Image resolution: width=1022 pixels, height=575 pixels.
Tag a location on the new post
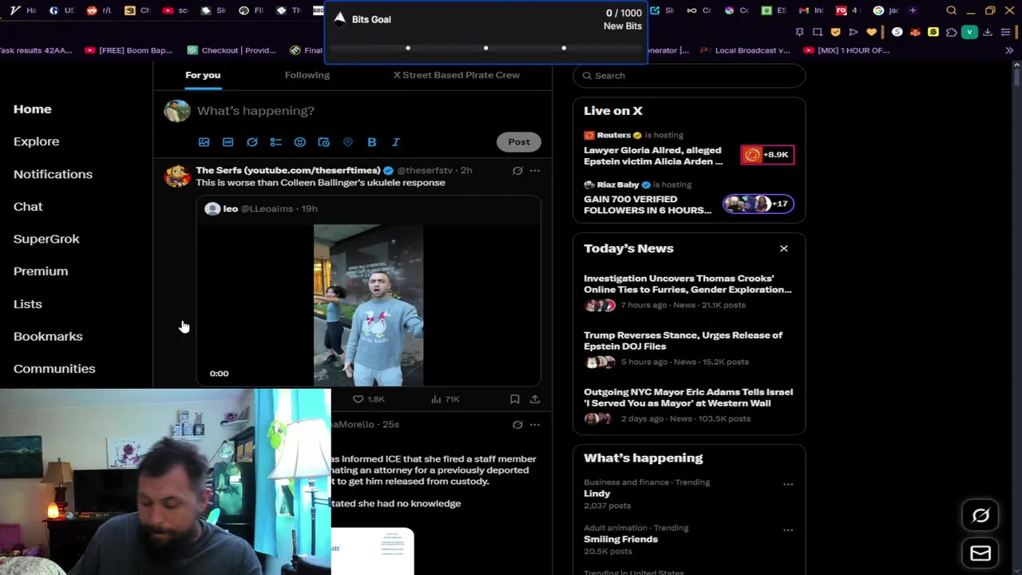click(x=347, y=142)
